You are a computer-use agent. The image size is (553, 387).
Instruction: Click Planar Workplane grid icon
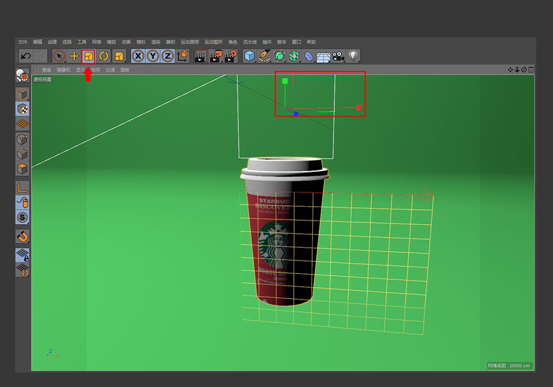pyautogui.click(x=22, y=270)
